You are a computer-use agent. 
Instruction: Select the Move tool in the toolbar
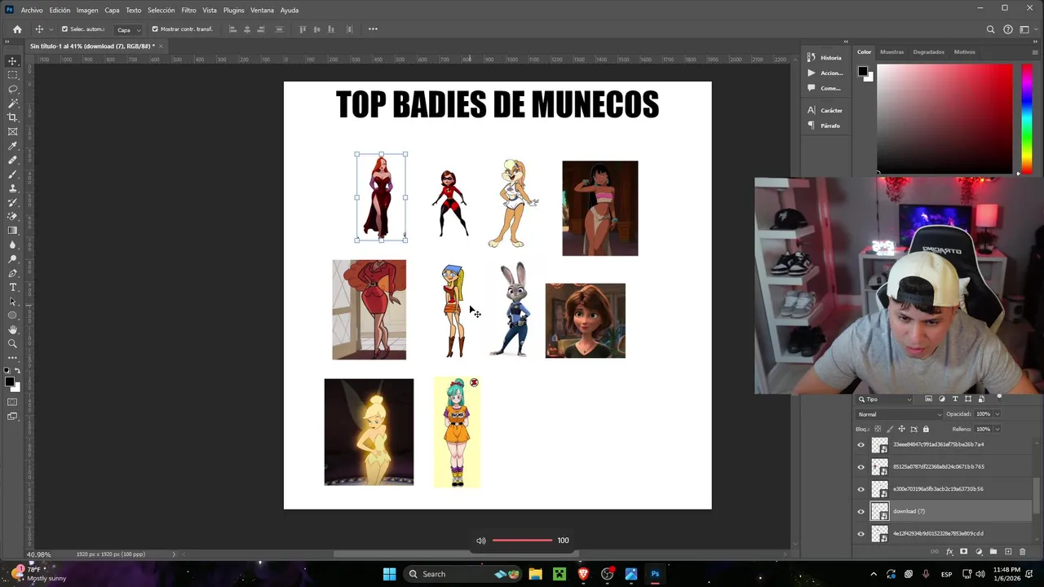tap(12, 60)
